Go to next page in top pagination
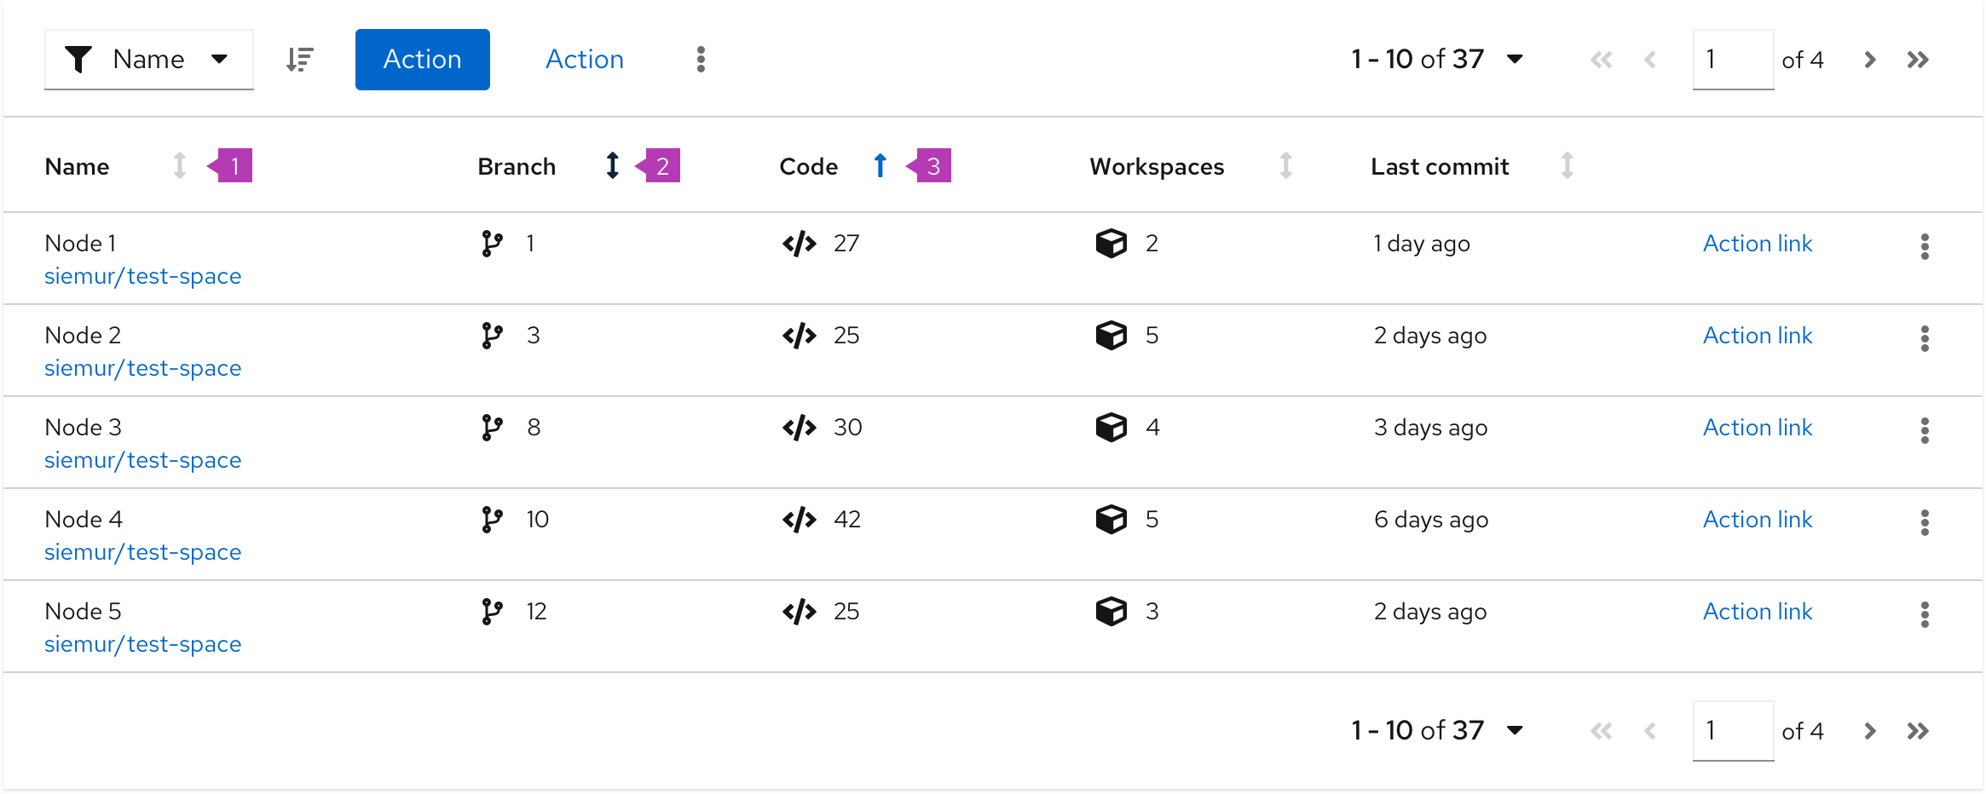 click(1870, 60)
